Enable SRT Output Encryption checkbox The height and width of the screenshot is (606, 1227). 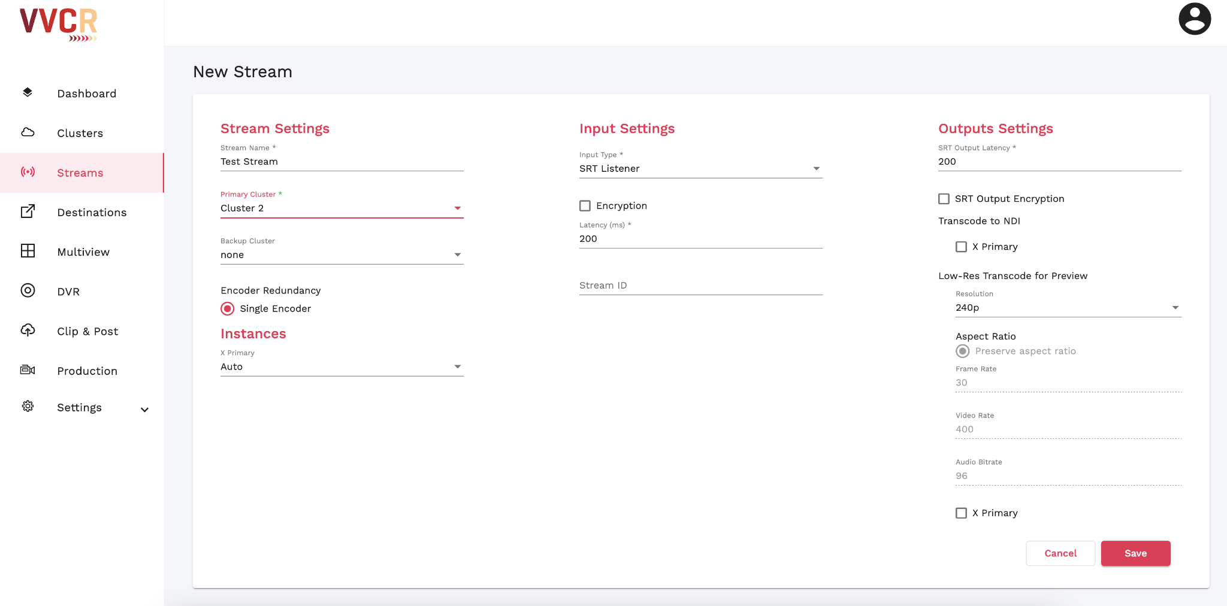[944, 199]
